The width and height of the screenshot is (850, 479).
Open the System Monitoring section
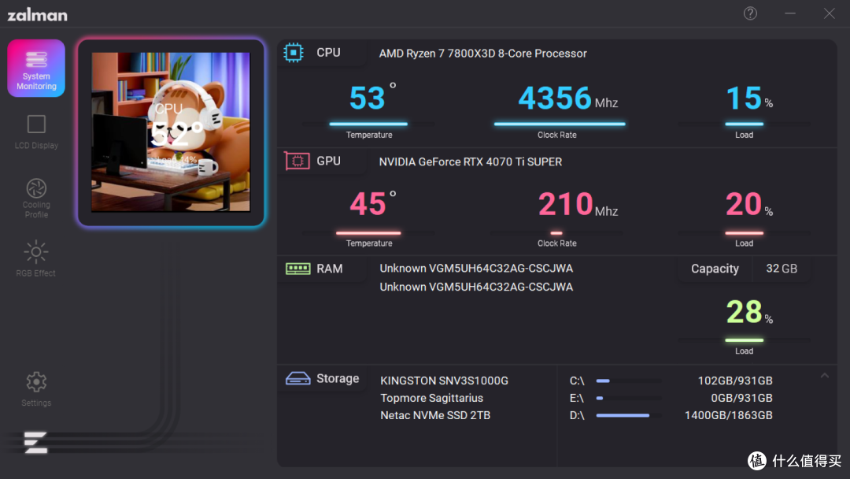click(x=36, y=69)
